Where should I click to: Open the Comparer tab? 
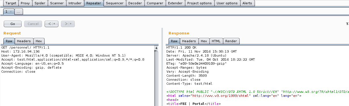pos(155,3)
